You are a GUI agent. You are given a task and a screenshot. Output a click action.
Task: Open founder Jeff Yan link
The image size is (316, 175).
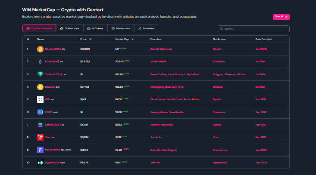(155, 163)
